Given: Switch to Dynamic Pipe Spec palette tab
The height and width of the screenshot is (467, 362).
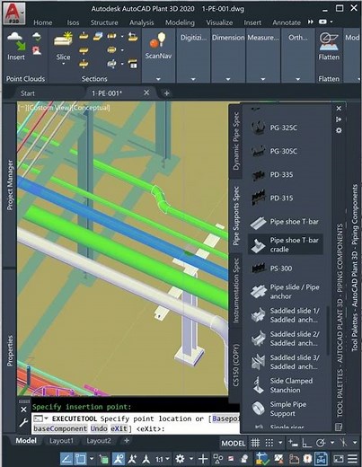Looking at the screenshot, I should [x=236, y=142].
